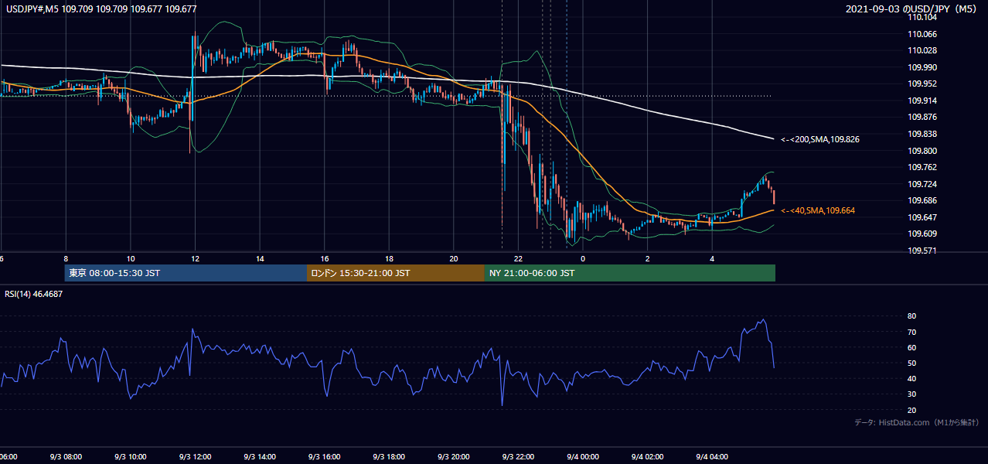Click price axis value 109.686
Screen dimensions: 988x464
(923, 201)
